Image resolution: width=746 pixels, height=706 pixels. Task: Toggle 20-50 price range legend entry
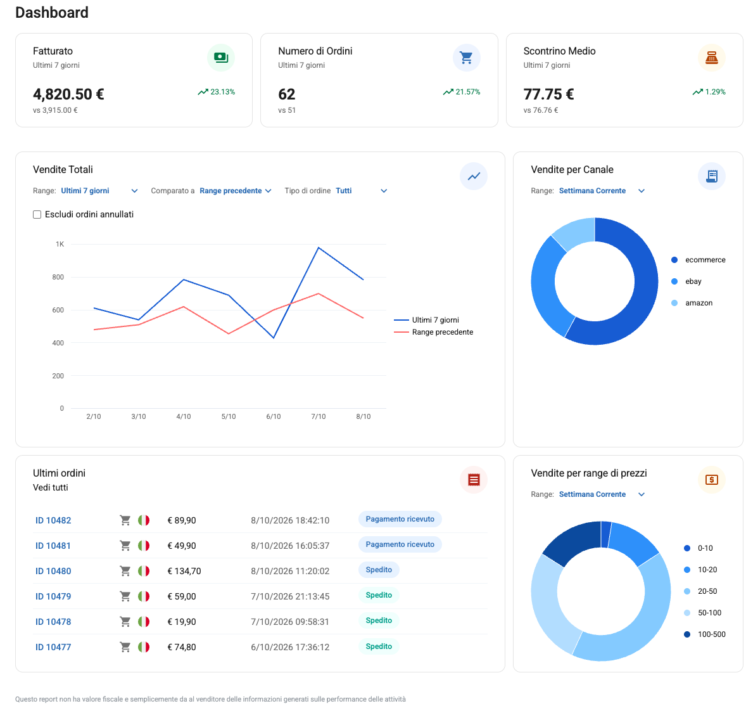click(x=700, y=591)
